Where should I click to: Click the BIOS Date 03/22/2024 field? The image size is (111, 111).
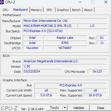[x=42, y=71]
